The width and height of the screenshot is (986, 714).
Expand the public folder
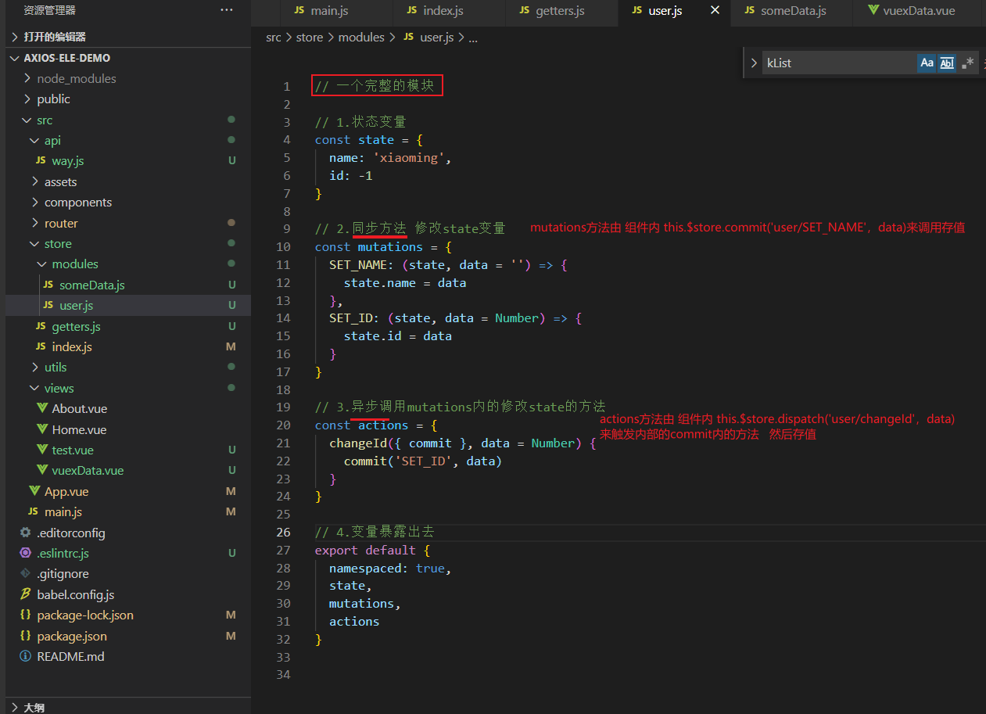[128, 99]
